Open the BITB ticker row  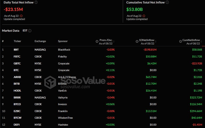pos(102,84)
